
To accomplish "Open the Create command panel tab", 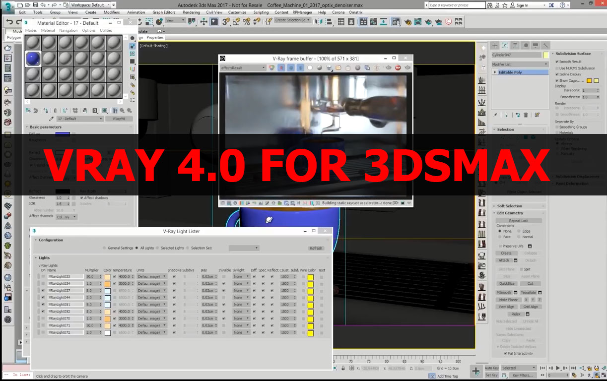I will point(495,45).
